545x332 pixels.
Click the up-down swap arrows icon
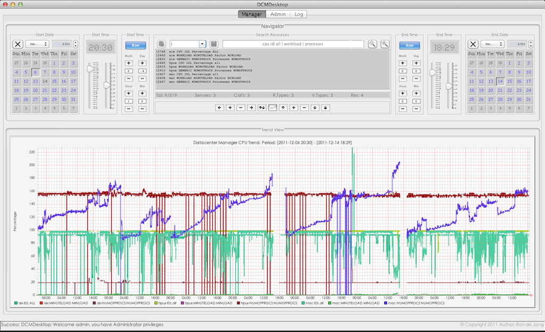(261, 107)
